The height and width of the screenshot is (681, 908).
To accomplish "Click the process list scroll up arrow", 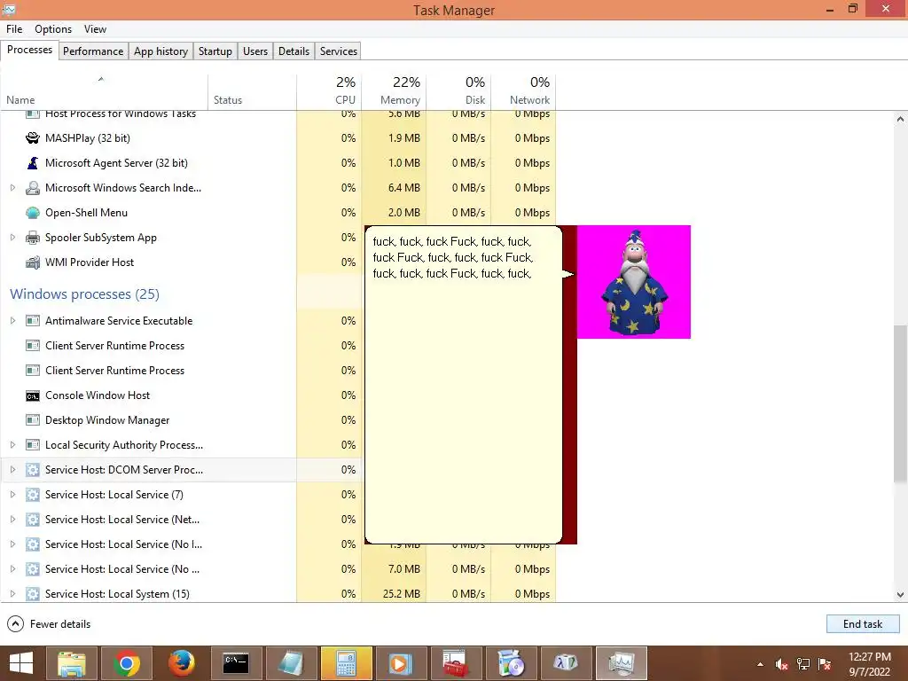I will pos(900,120).
